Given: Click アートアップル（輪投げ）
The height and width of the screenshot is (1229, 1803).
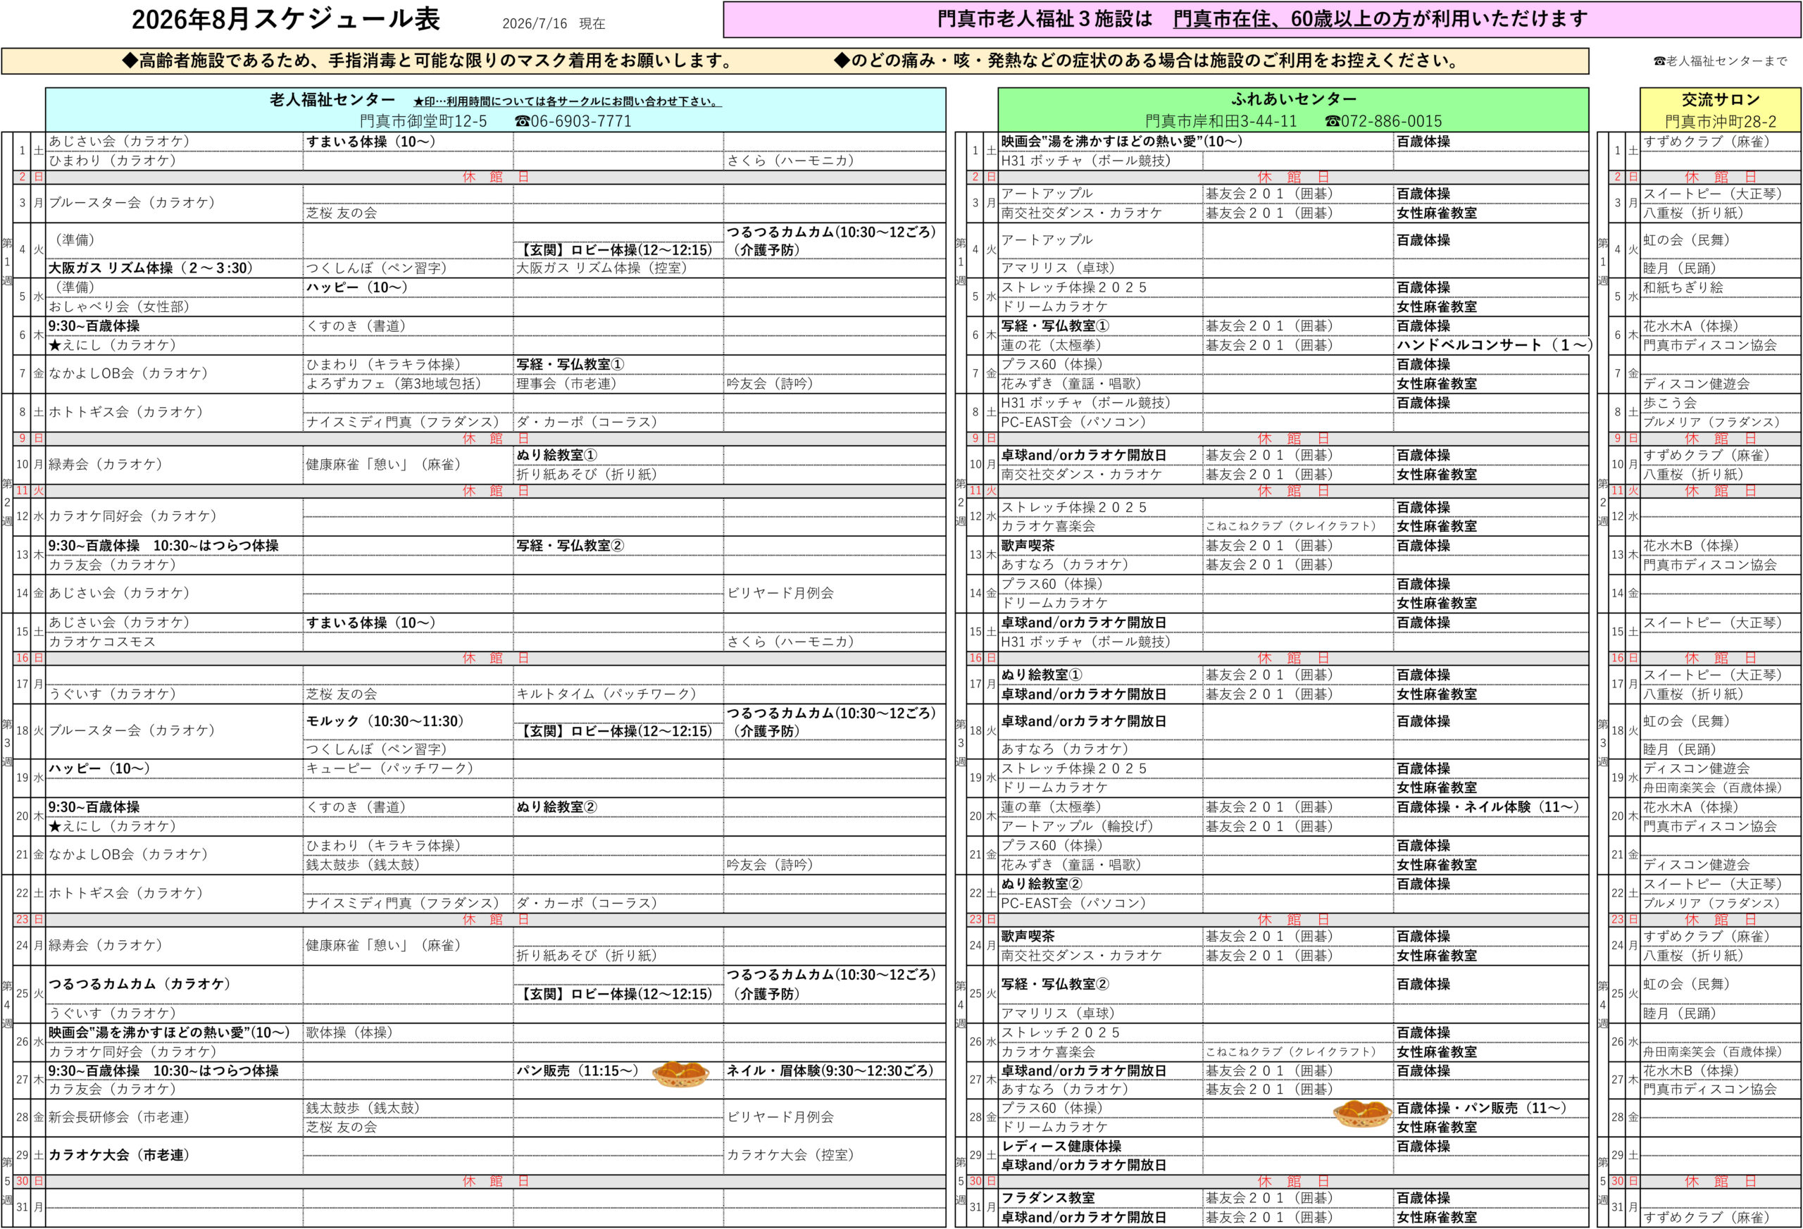Looking at the screenshot, I should 1077,826.
